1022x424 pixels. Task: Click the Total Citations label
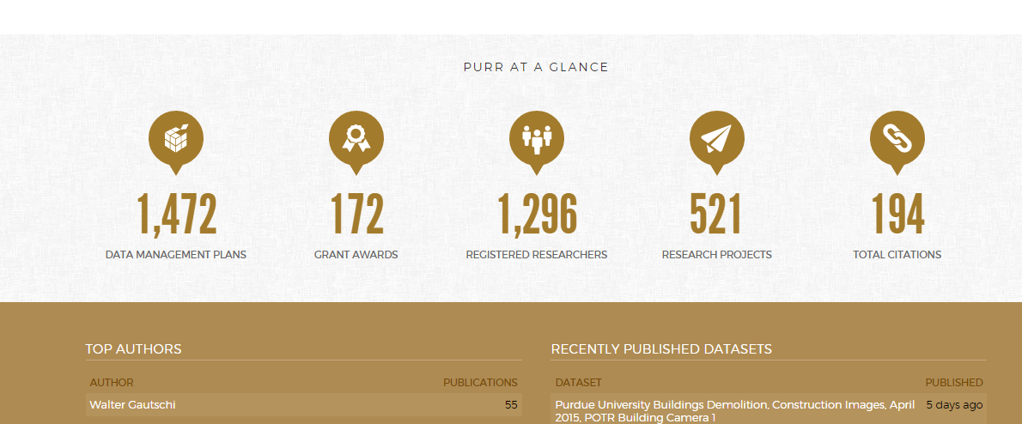[x=897, y=255]
